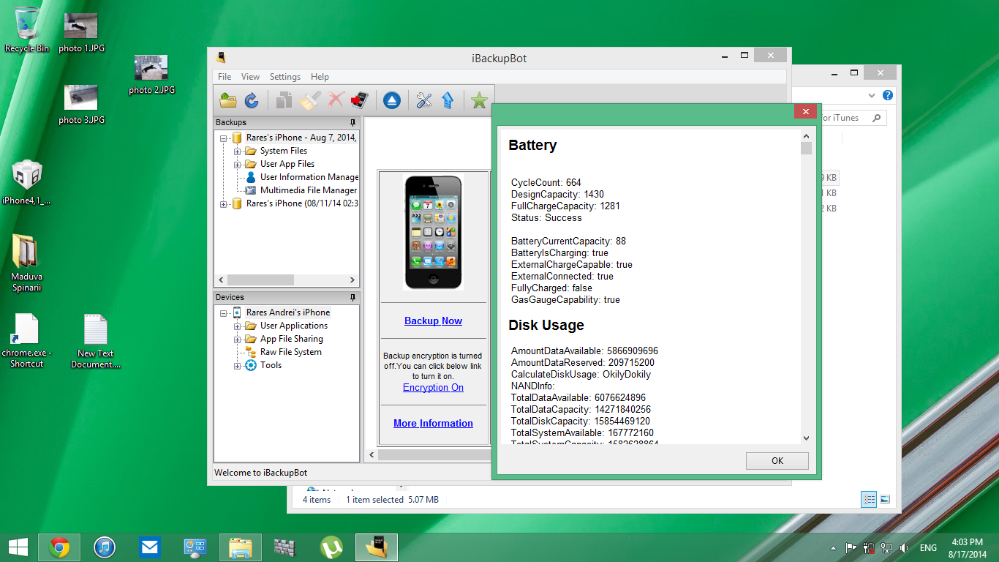Click the iPhone device thumbnail image
999x562 pixels.
433,232
